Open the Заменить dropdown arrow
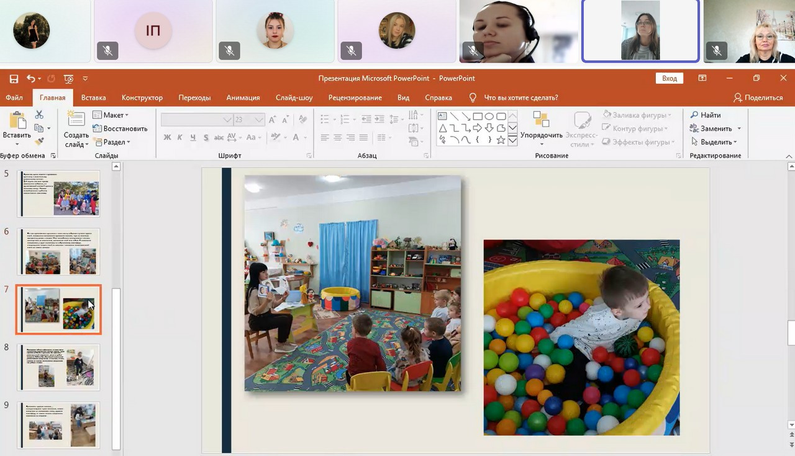The image size is (795, 456). [x=739, y=128]
